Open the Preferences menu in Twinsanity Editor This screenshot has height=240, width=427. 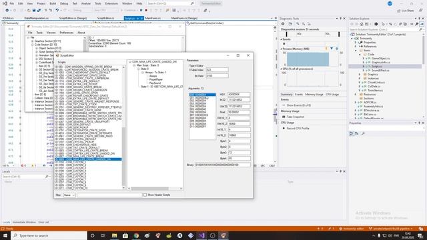67,33
